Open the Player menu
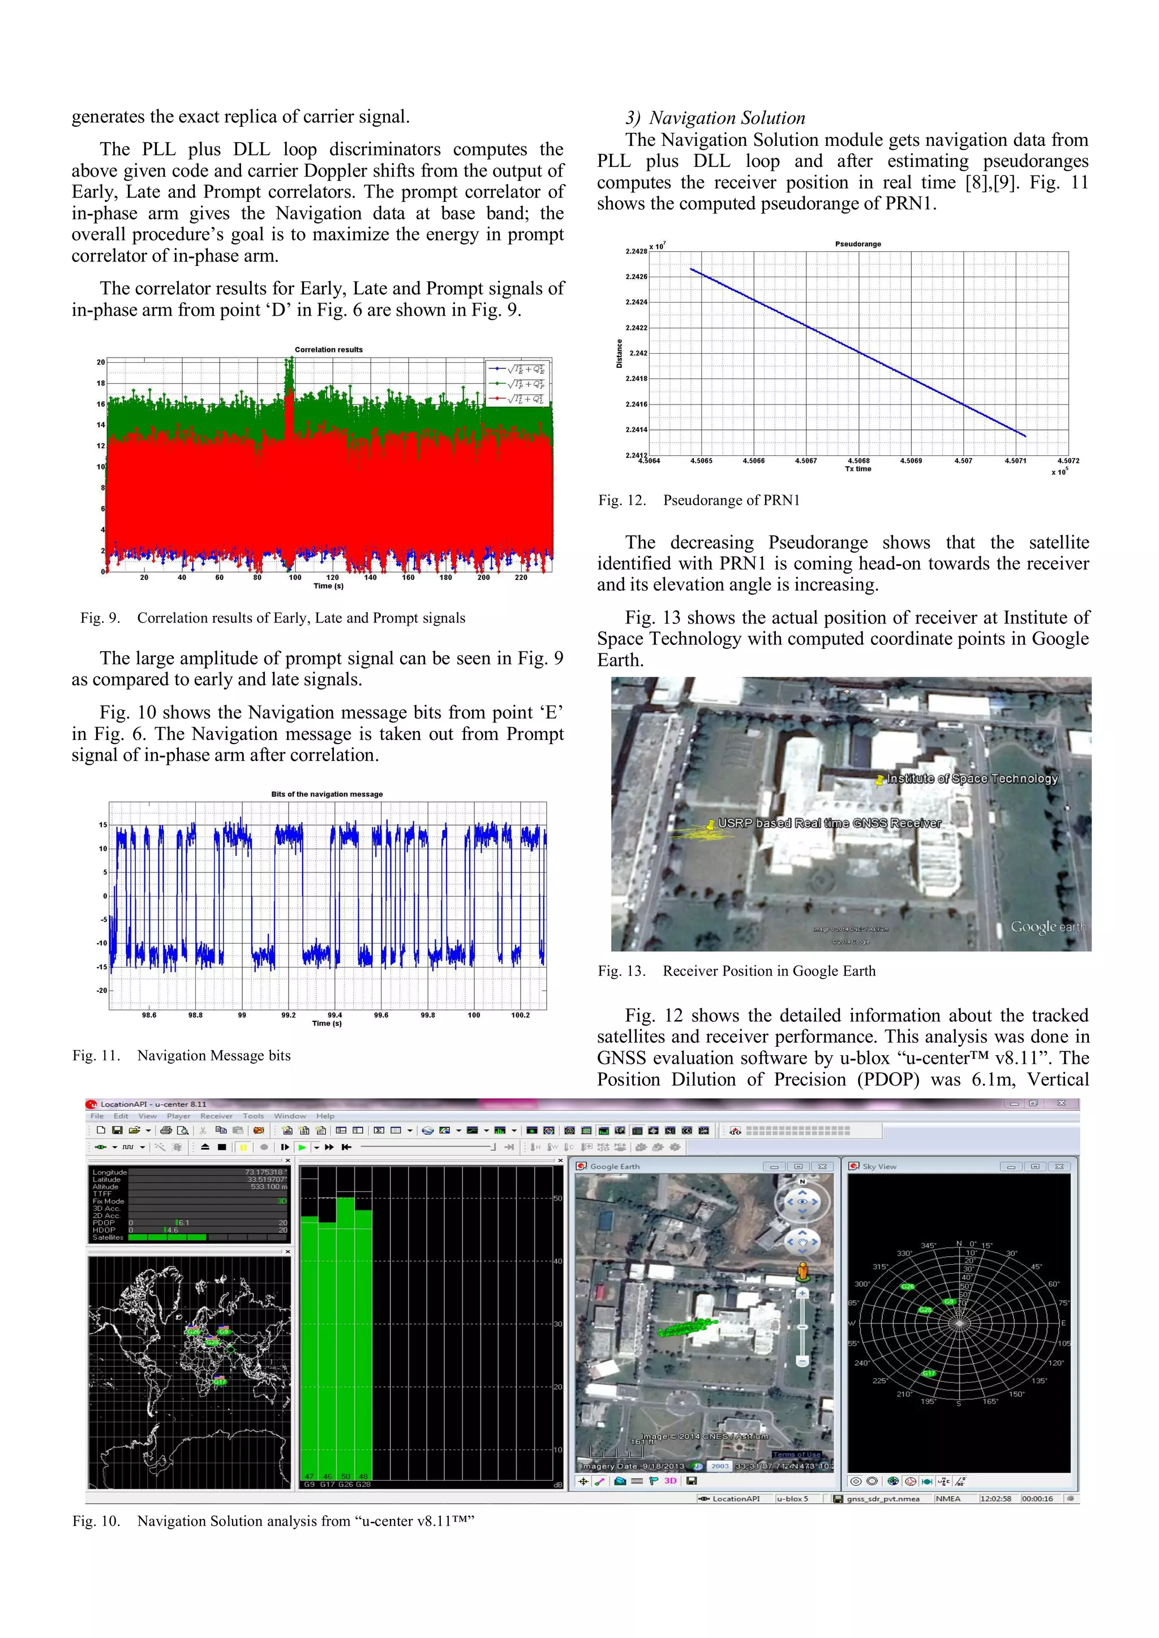1159x1638 pixels. click(178, 1116)
